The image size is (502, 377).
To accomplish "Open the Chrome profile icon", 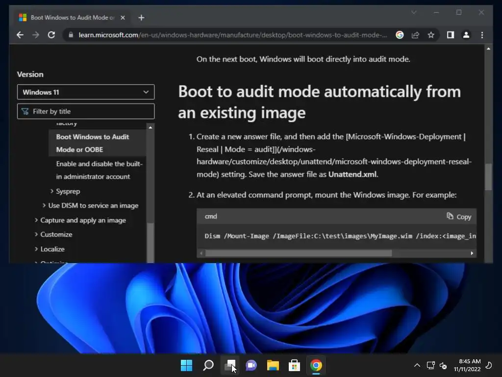I will [x=466, y=35].
